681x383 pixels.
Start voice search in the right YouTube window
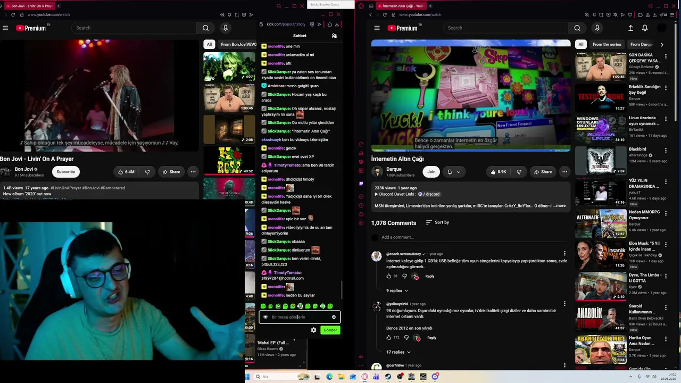tap(597, 28)
